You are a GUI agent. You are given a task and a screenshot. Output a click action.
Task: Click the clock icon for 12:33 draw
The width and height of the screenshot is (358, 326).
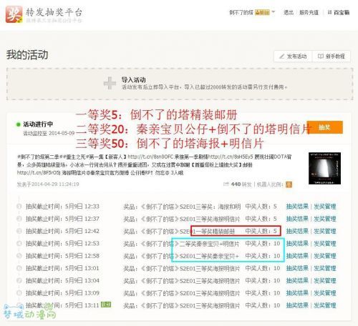tap(19, 207)
